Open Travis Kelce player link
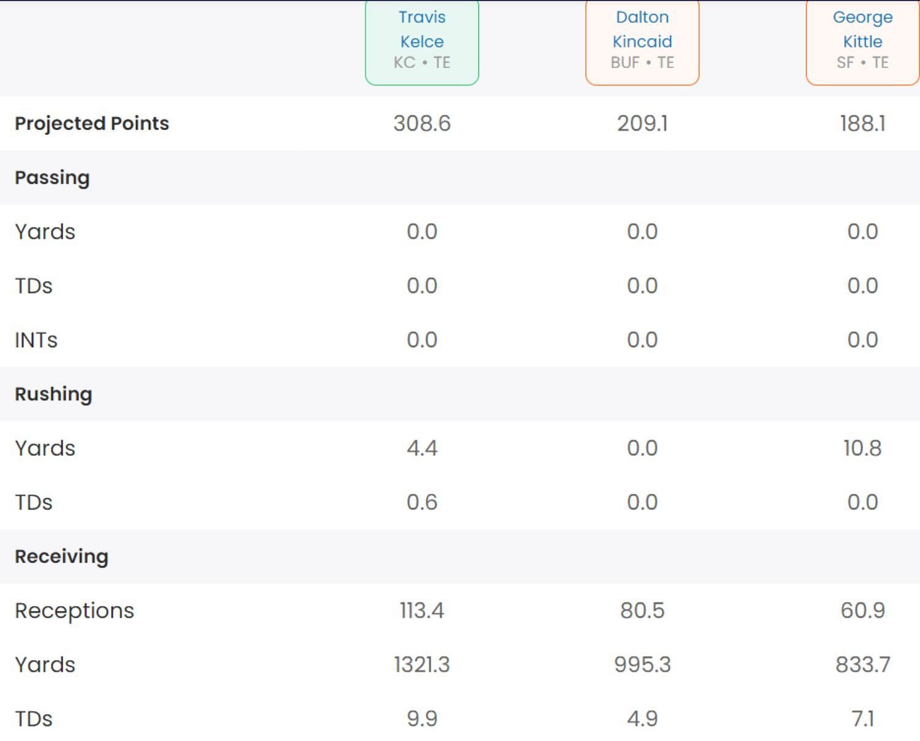Image resolution: width=920 pixels, height=741 pixels. point(422,29)
